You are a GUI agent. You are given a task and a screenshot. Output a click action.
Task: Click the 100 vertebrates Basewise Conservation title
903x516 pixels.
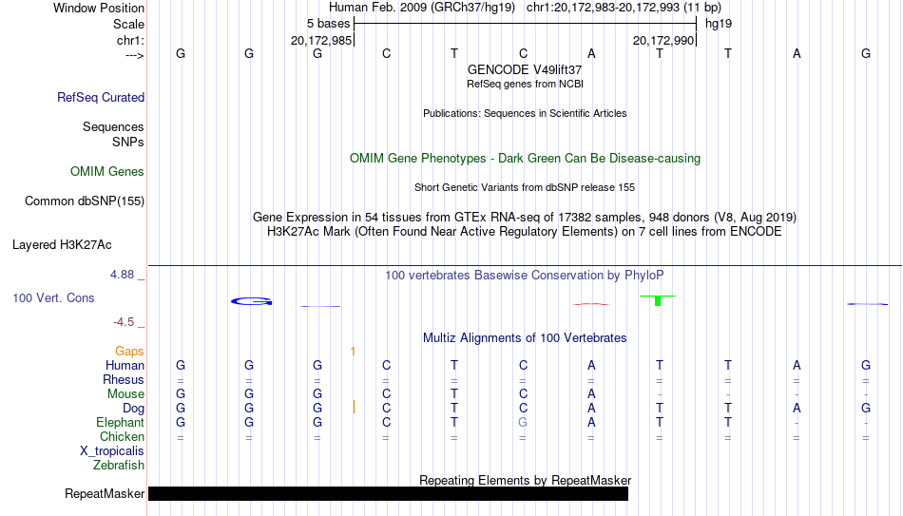point(525,276)
